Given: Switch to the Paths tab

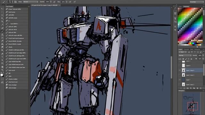Looking at the screenshot, I should 192,50.
